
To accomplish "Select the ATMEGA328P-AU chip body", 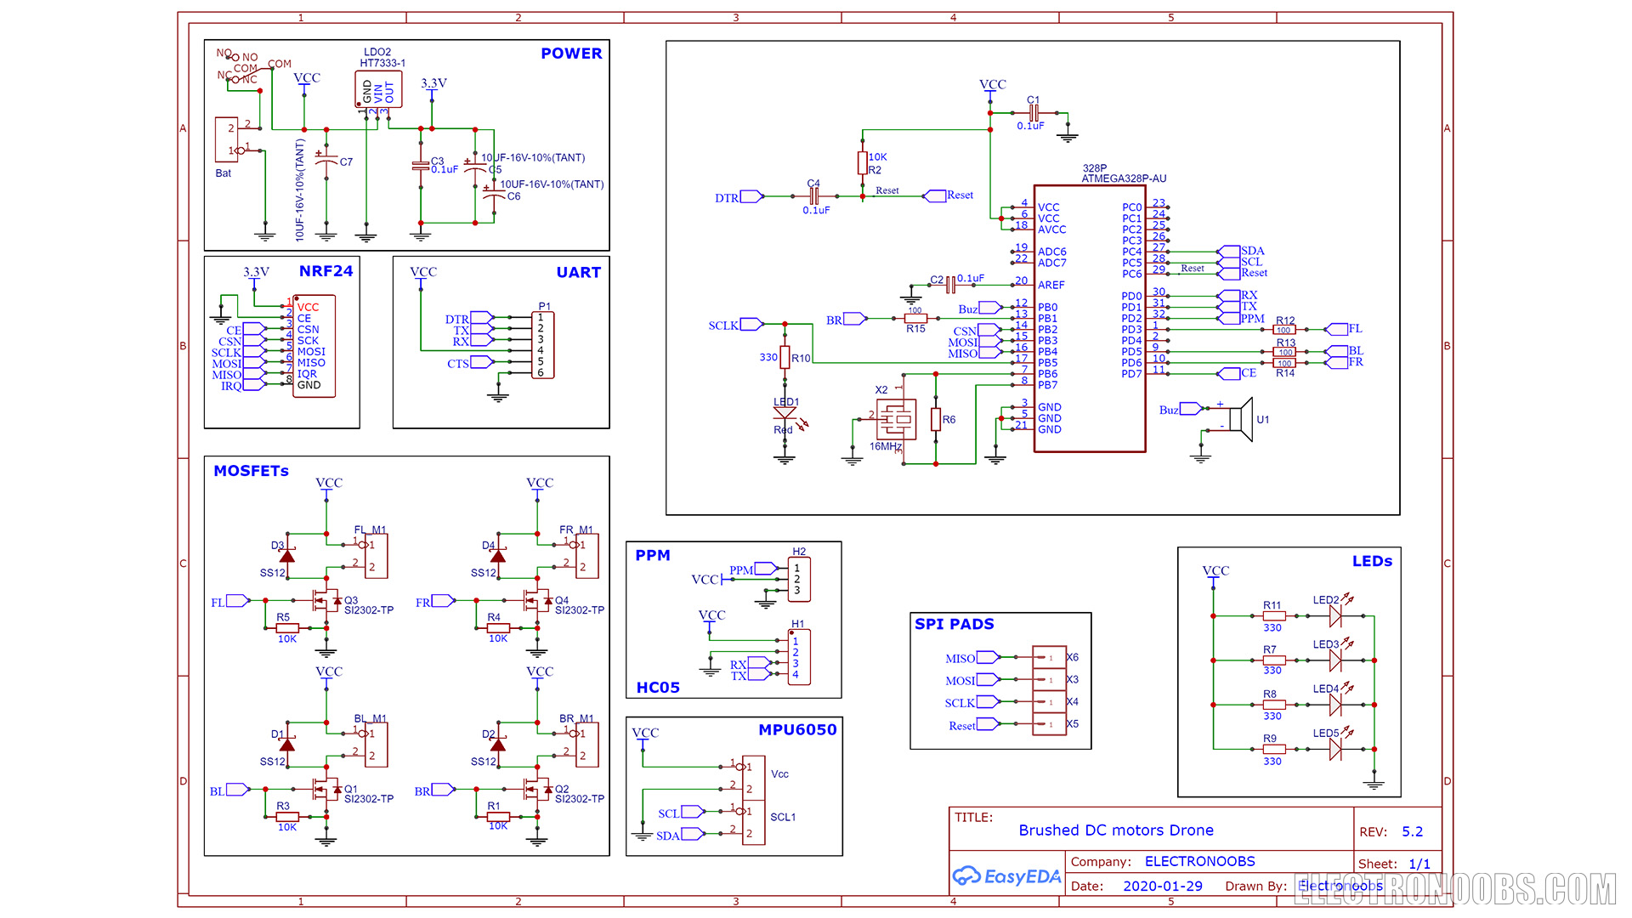I will click(1090, 318).
